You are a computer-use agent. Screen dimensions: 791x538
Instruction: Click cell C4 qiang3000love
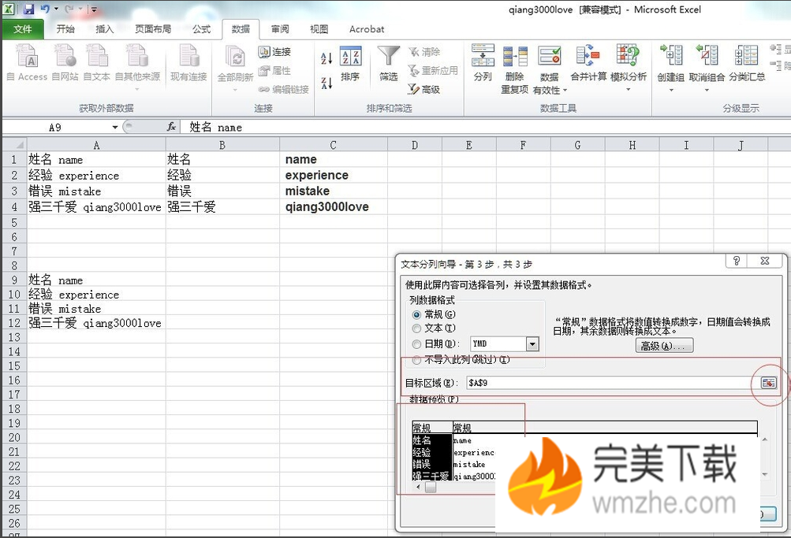click(x=334, y=206)
